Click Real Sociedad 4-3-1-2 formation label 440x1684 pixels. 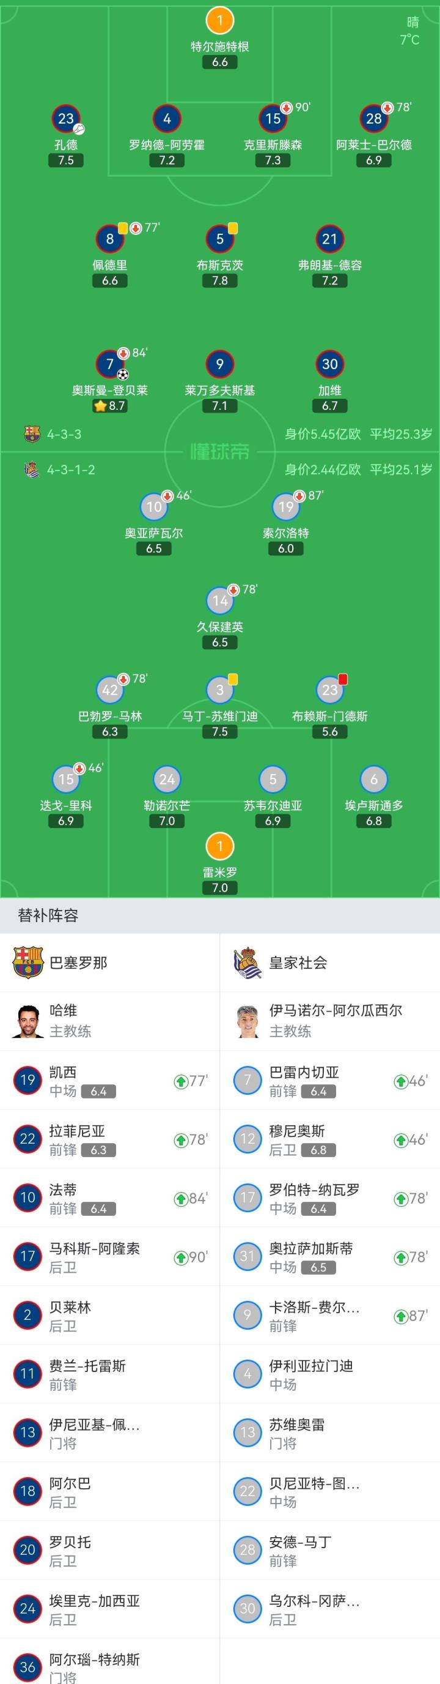(x=70, y=469)
